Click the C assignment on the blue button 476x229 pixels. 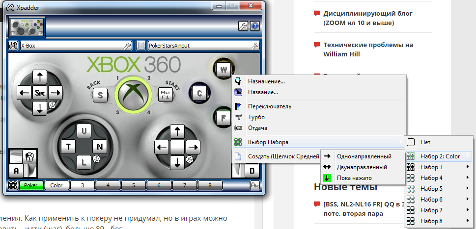(x=199, y=94)
